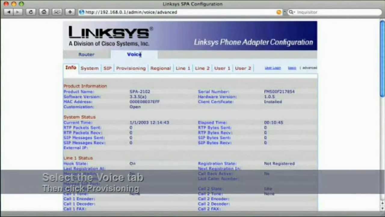Click the mail icon in the toolbar
Image resolution: width=385 pixels, height=217 pixels.
point(57,12)
